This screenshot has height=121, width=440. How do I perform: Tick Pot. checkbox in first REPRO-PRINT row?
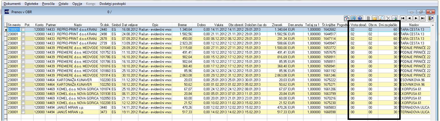point(24,30)
